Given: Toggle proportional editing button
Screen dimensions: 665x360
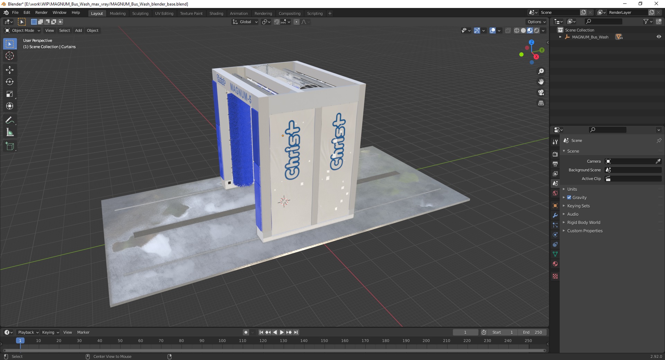Looking at the screenshot, I should [x=296, y=22].
